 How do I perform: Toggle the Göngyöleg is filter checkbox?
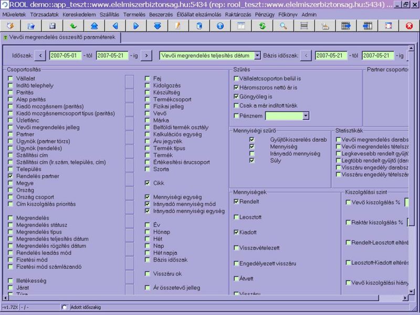pos(236,97)
